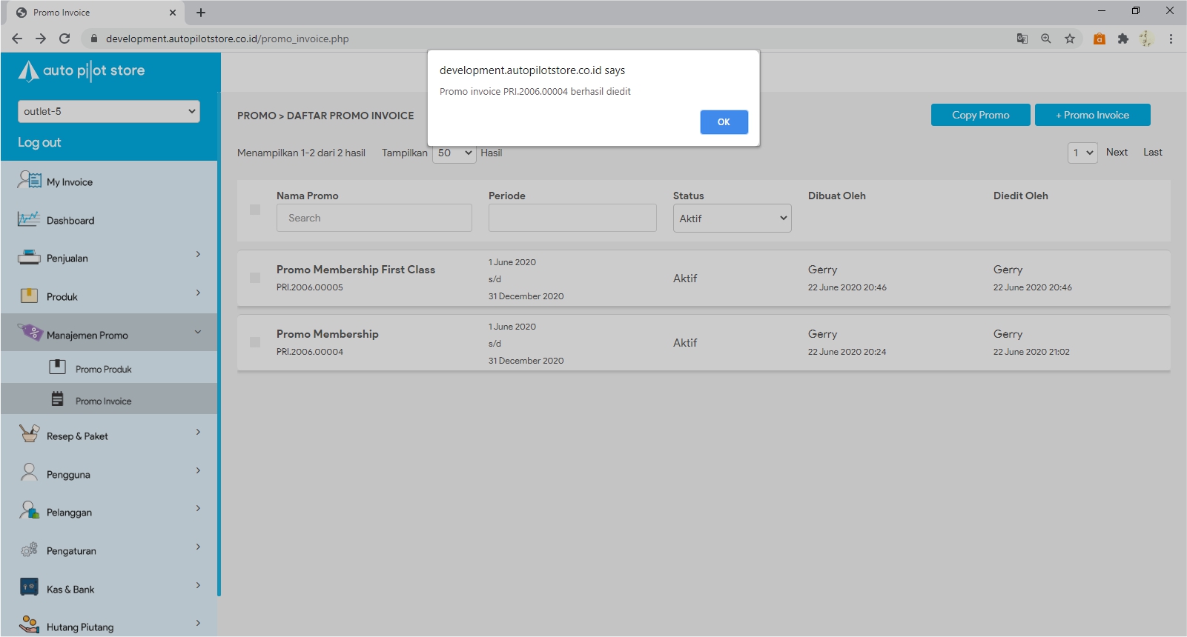Click the Resep & Paket mortar icon
Image resolution: width=1187 pixels, height=637 pixels.
29,434
